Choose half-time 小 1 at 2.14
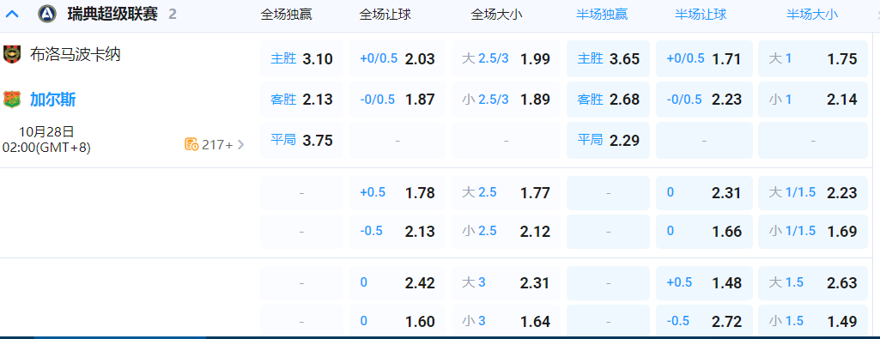The image size is (880, 339). tap(813, 100)
